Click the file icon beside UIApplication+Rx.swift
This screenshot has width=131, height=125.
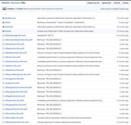[x=3, y=48]
